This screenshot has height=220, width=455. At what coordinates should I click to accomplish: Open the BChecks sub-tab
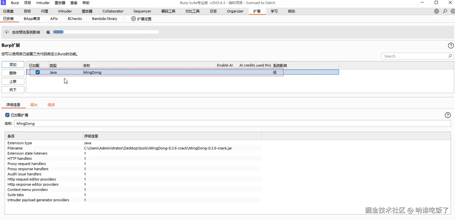point(75,19)
